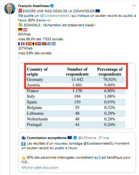Open the Commission européenne account name

pos(47,138)
